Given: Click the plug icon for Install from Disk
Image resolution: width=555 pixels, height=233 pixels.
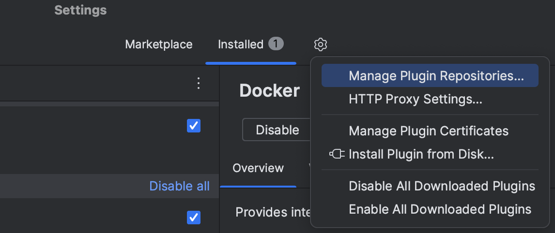Looking at the screenshot, I should pyautogui.click(x=337, y=154).
